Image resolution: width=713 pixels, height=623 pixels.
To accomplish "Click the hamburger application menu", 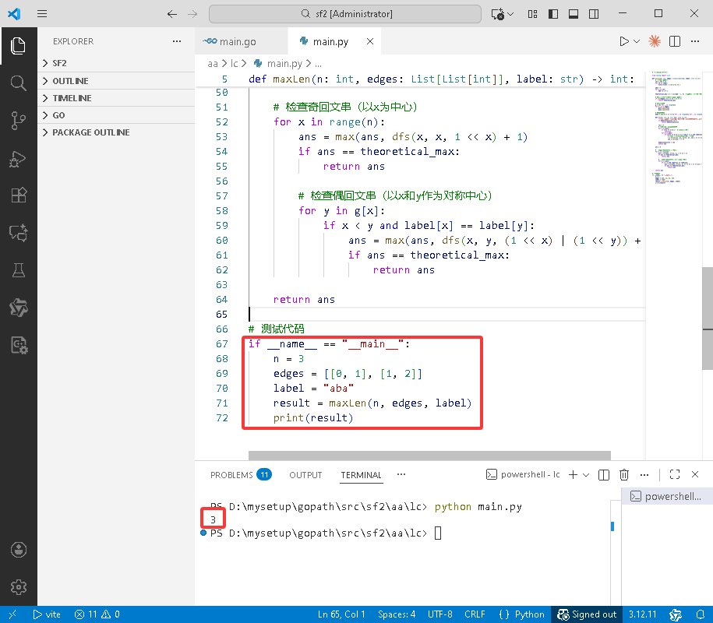I will (x=42, y=14).
